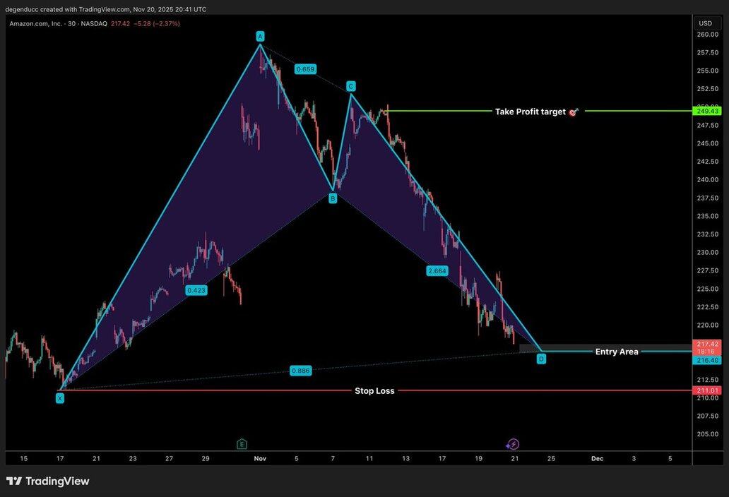This screenshot has height=497, width=729.
Task: Select the 'D' pattern point label
Action: [541, 359]
